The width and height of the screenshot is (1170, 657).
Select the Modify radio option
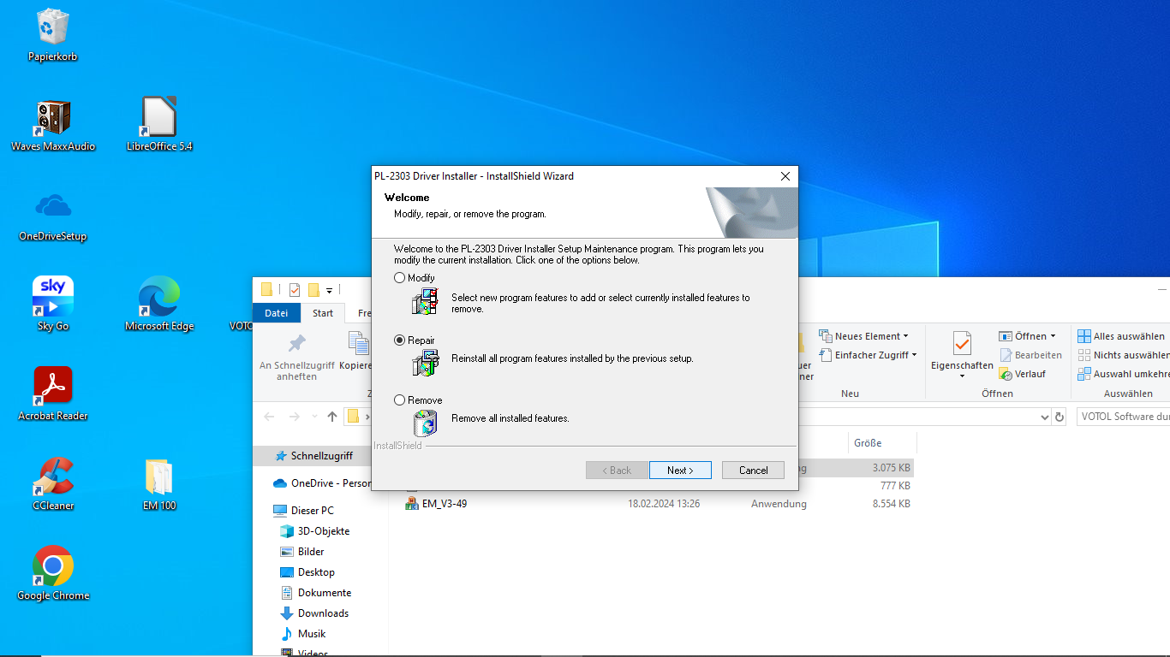coord(400,278)
